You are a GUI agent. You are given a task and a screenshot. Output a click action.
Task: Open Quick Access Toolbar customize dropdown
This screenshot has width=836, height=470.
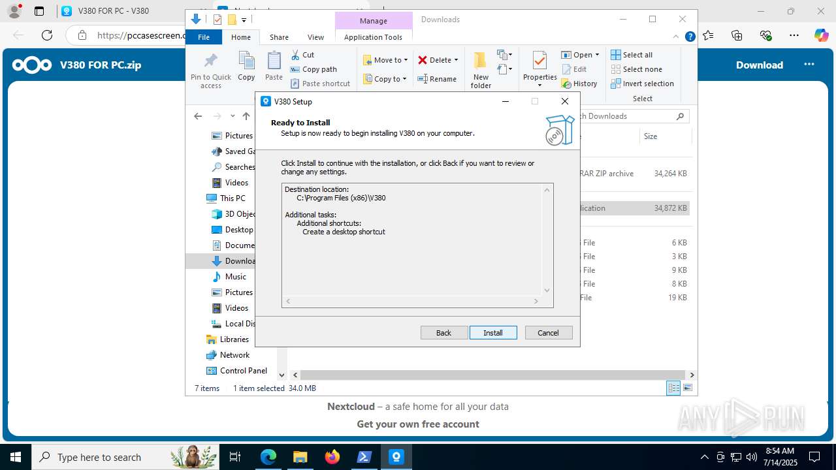coord(244,20)
